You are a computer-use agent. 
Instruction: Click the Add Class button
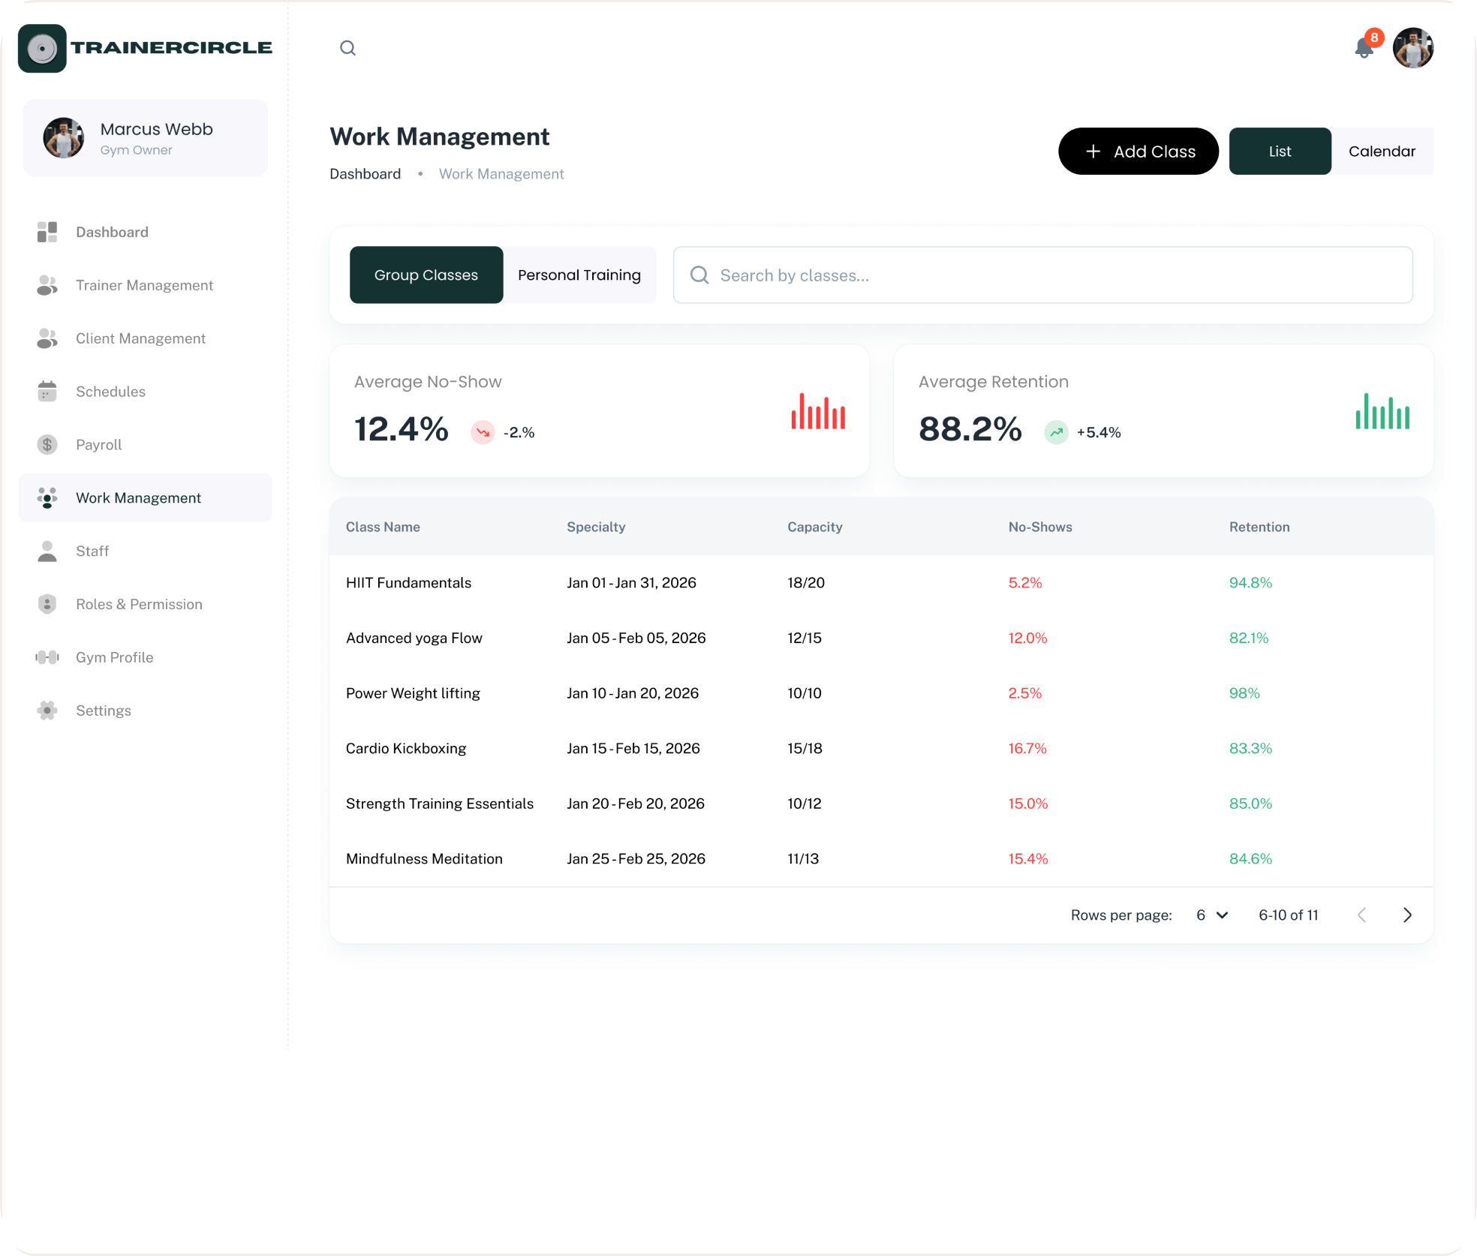(x=1139, y=151)
